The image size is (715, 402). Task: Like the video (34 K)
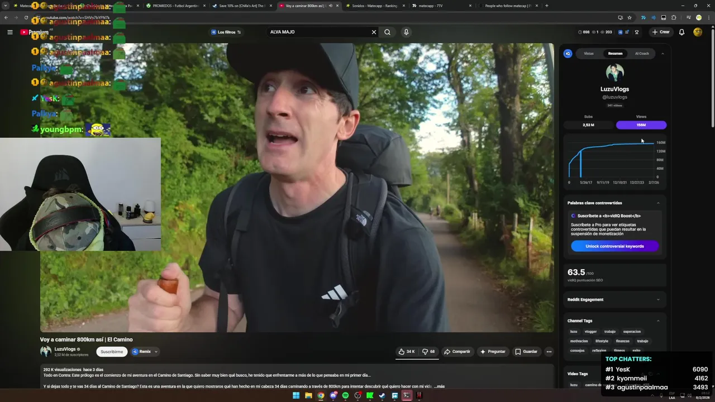point(406,352)
